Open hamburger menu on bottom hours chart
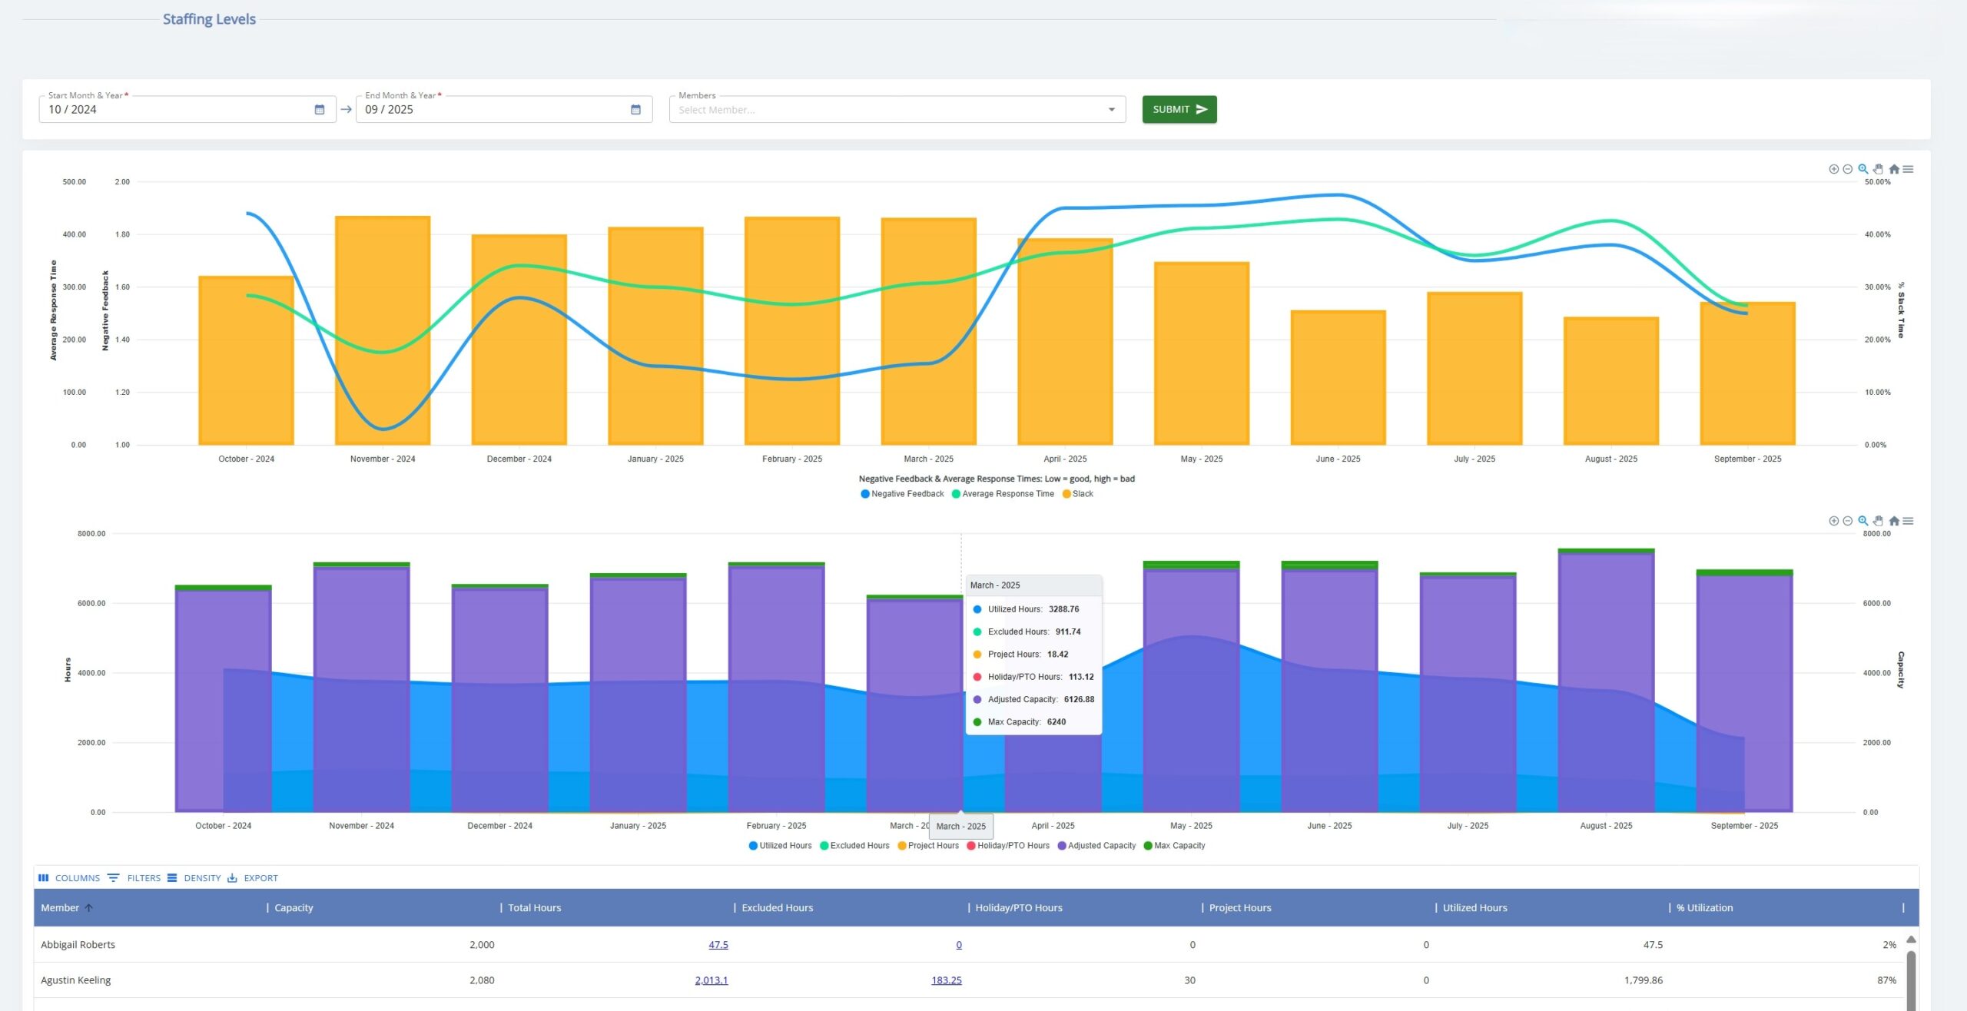 [x=1908, y=521]
